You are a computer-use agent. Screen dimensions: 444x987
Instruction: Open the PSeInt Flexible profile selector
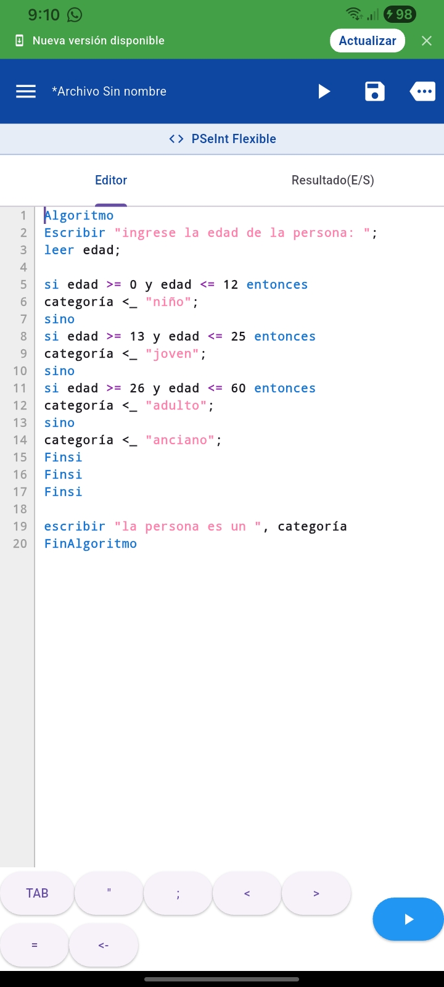point(222,139)
